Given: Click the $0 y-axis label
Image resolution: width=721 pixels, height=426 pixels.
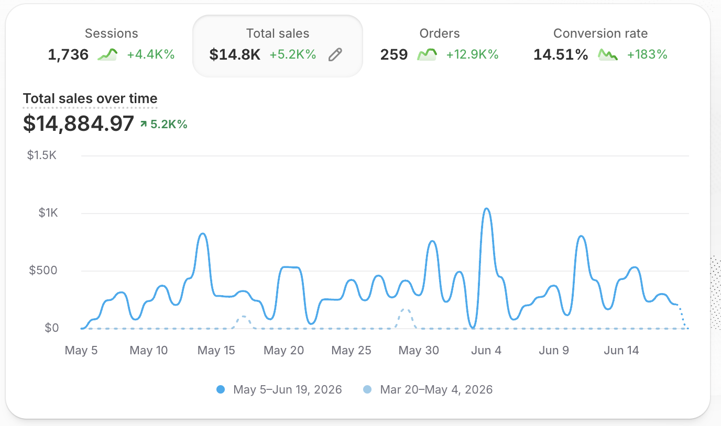Looking at the screenshot, I should click(x=51, y=328).
